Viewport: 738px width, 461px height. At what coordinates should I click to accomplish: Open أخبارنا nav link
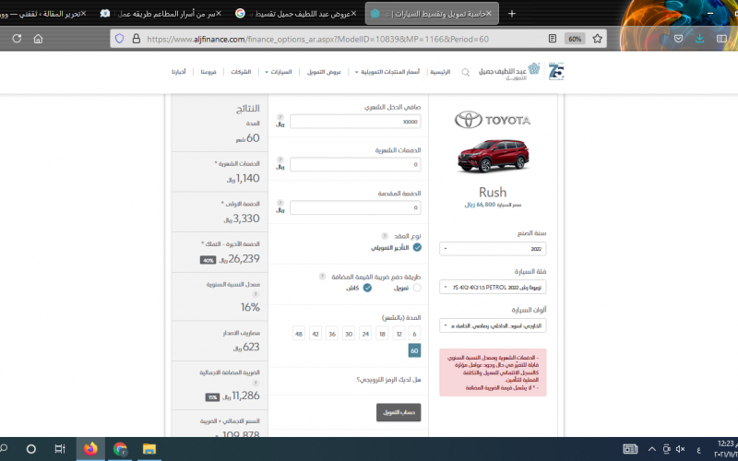(x=178, y=72)
